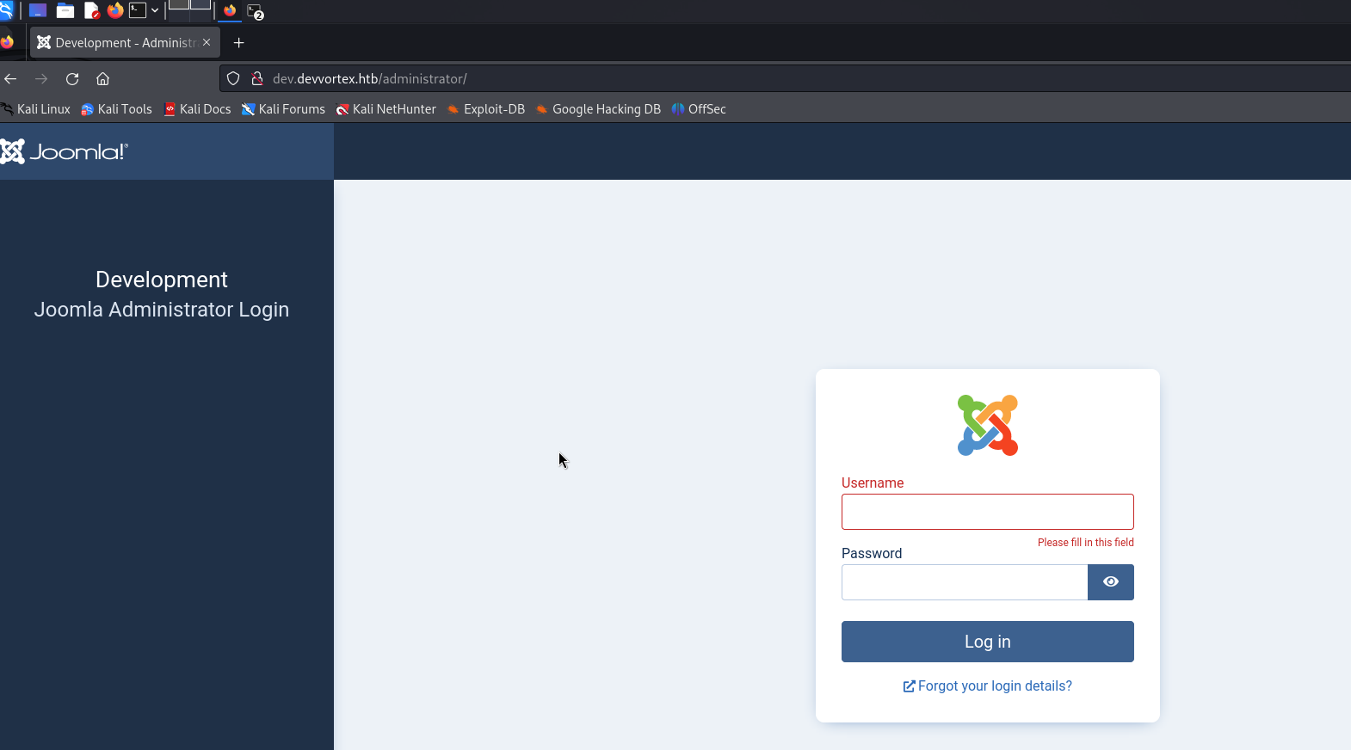Focus the Password input field
The image size is (1351, 750).
click(964, 582)
